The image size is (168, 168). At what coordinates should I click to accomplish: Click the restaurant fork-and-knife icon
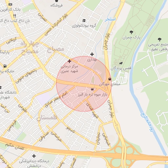(x=15, y=16)
